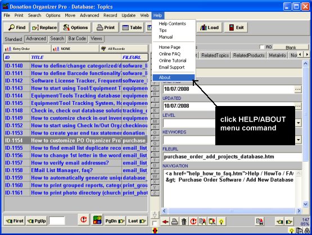Click the Blank button
Viewport: 312px width, 235px height.
tap(291, 47)
